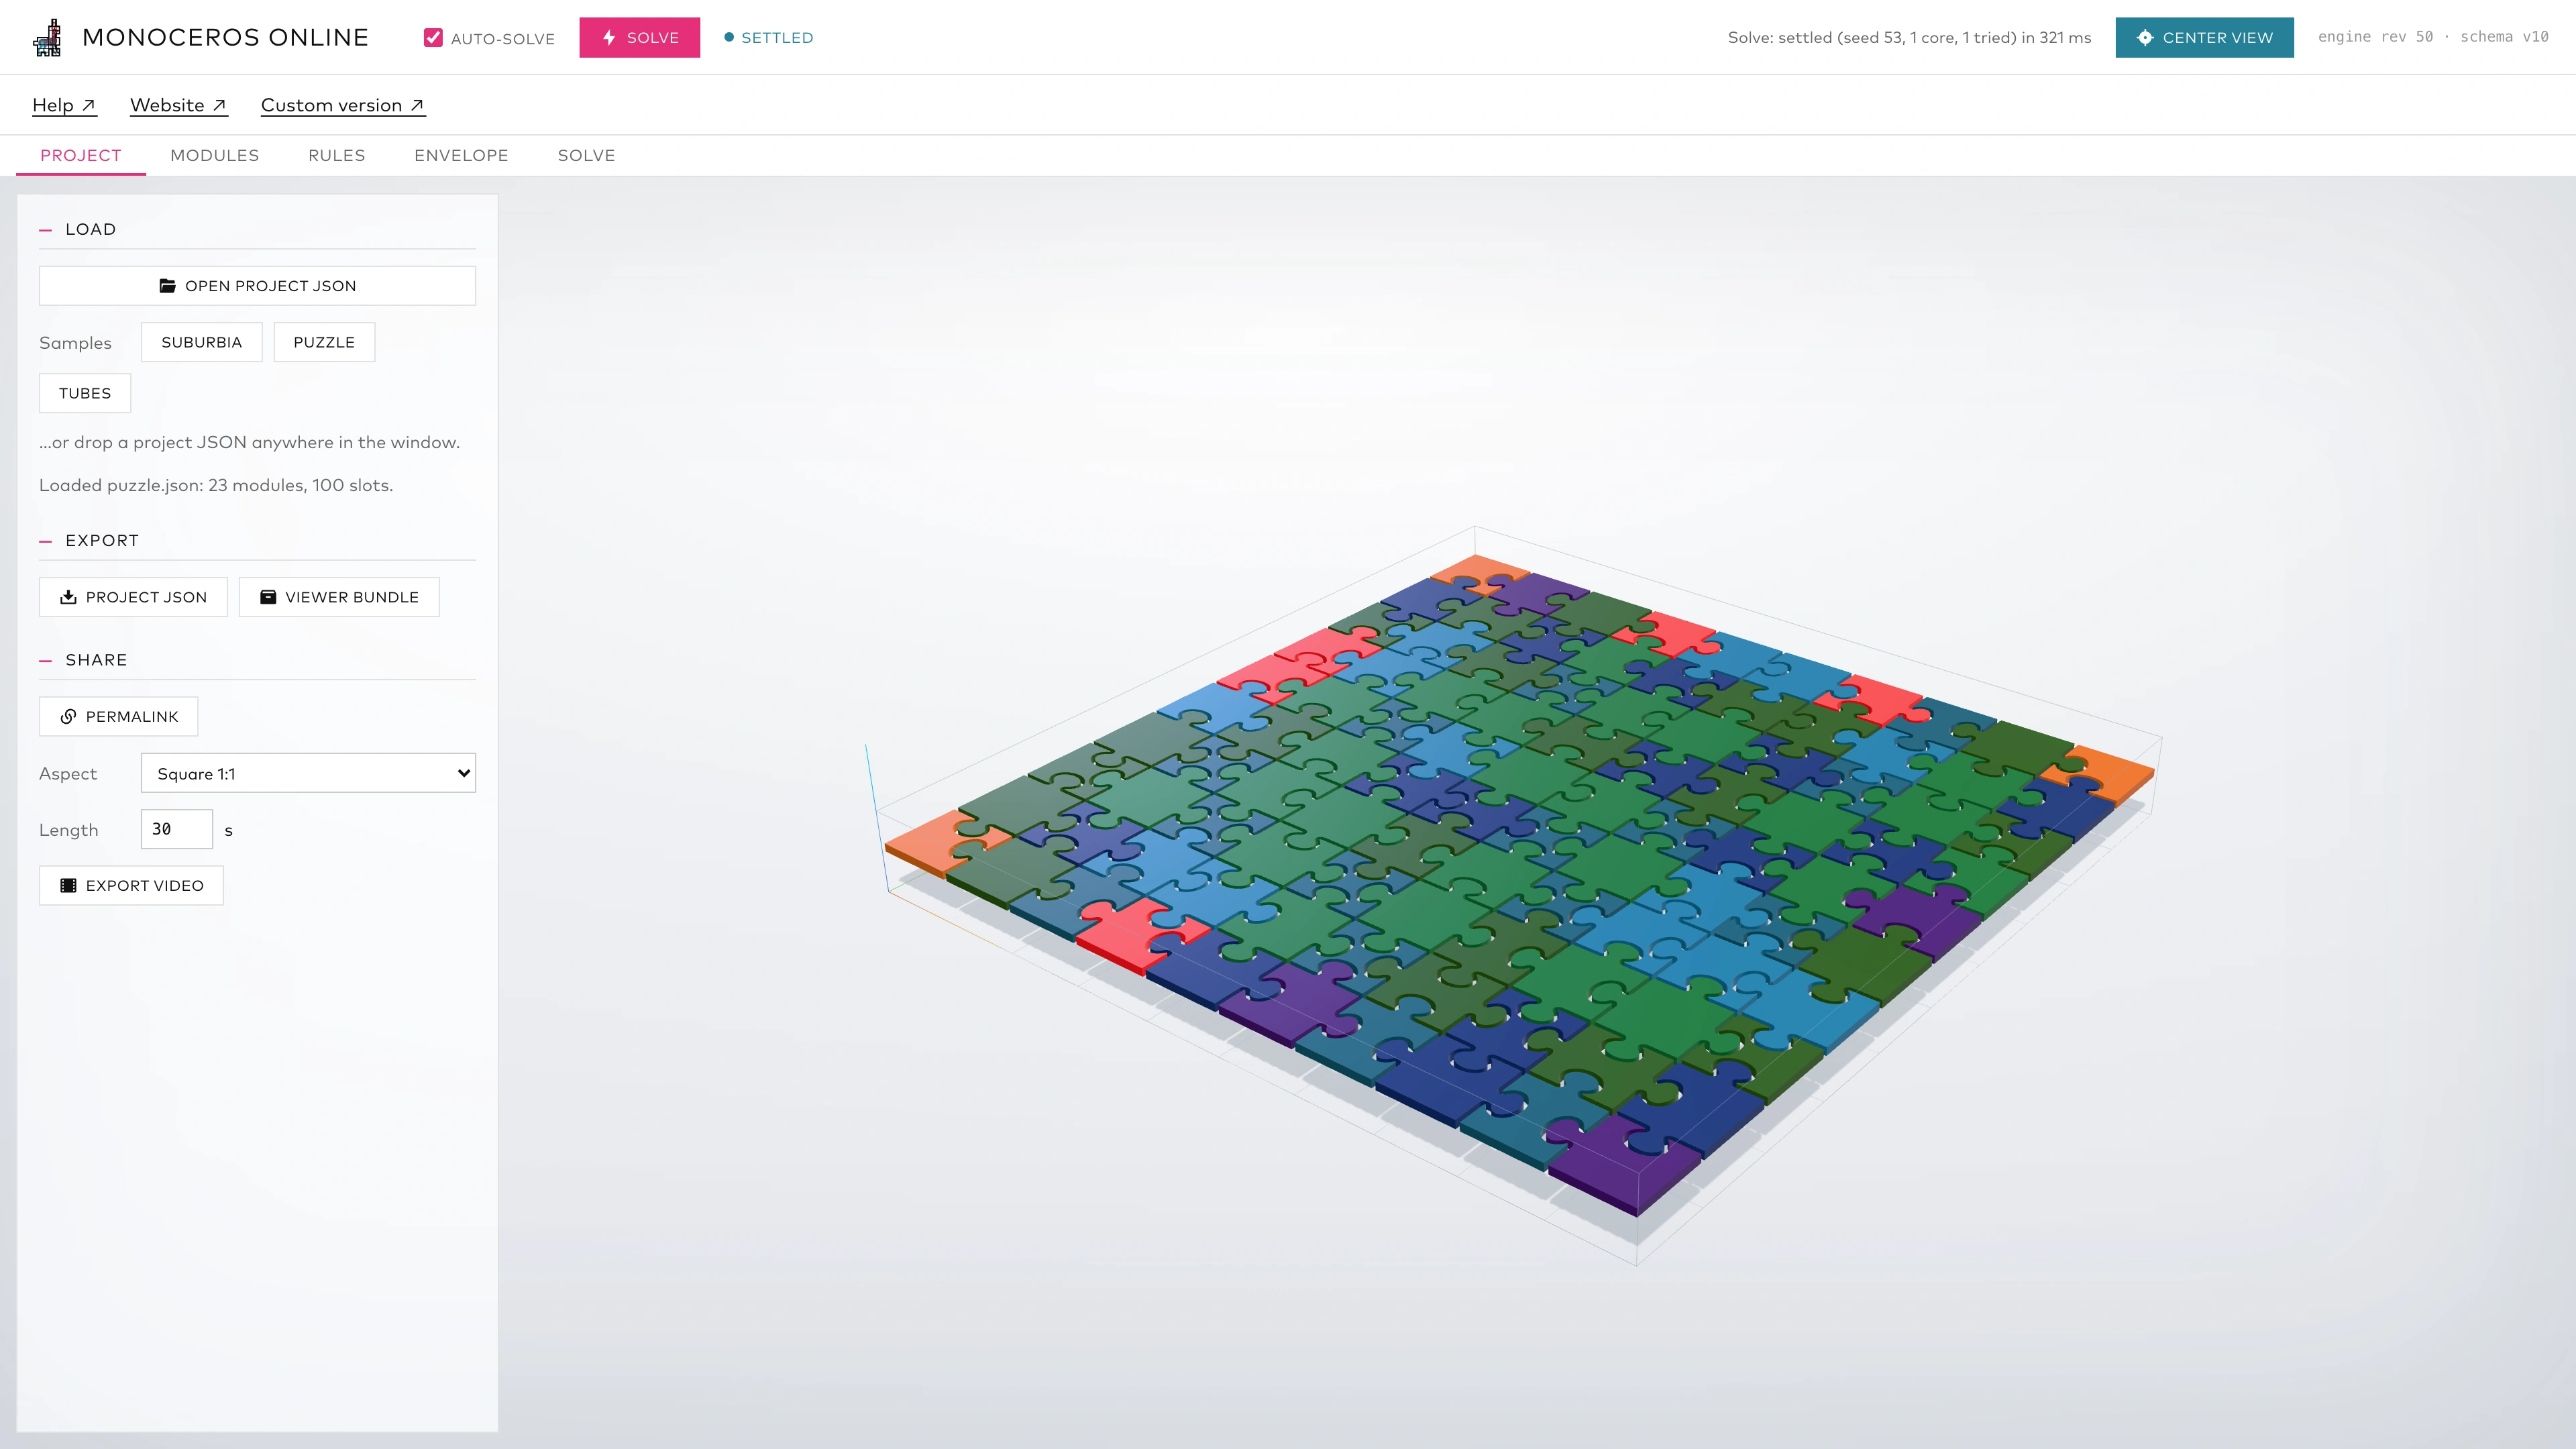Image resolution: width=2576 pixels, height=1449 pixels.
Task: Click the external arrow icon beside Website
Action: 219,105
